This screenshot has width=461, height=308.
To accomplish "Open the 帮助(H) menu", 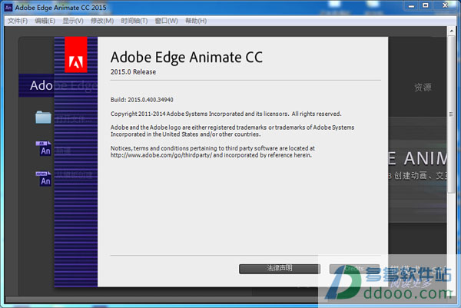I will point(196,21).
